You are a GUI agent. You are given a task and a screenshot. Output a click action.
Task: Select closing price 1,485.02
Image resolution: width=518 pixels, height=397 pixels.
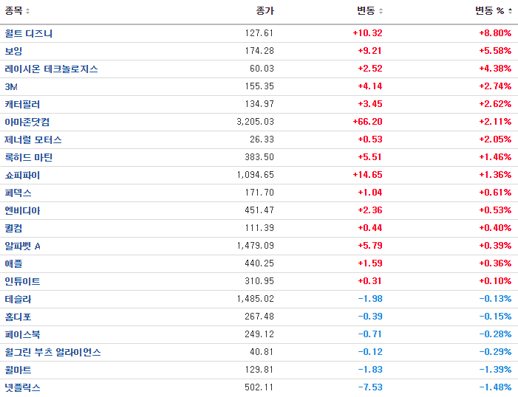coord(256,299)
